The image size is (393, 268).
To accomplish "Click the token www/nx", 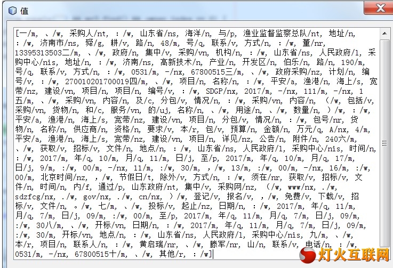I will (301, 187).
